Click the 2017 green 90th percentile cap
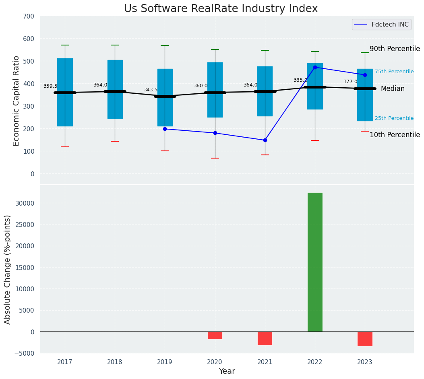Viewport: 424px width, 379px height. 65,45
